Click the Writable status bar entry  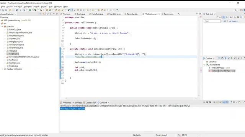pos(137,135)
